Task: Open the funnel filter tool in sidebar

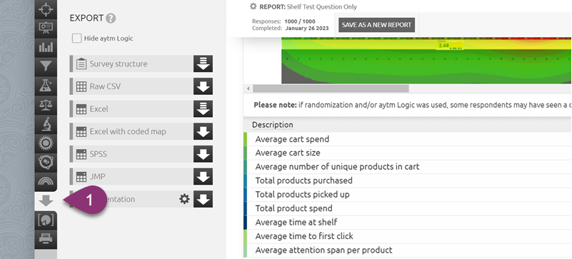Action: [46, 66]
